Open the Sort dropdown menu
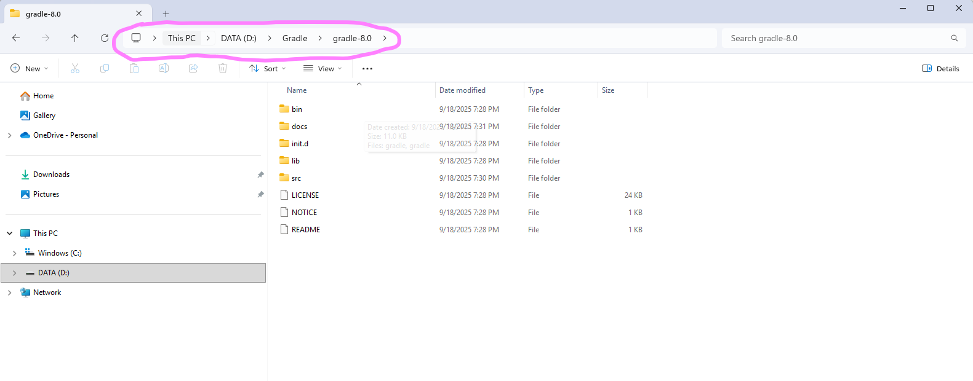973x381 pixels. (268, 69)
